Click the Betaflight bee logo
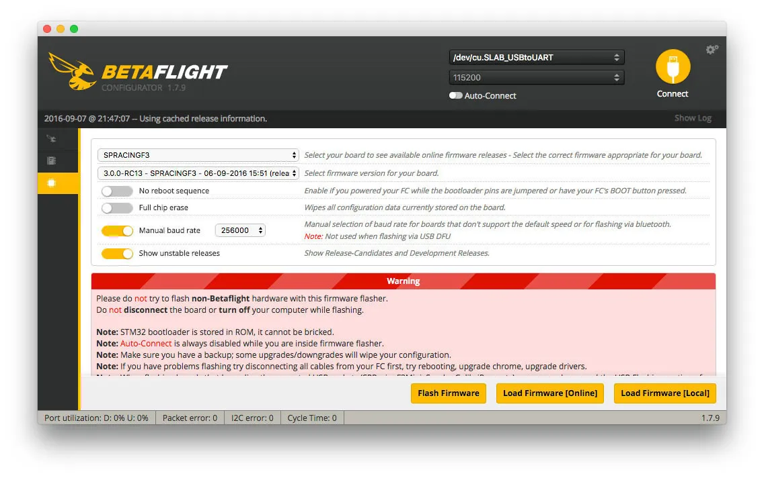The width and height of the screenshot is (764, 478). [x=72, y=72]
